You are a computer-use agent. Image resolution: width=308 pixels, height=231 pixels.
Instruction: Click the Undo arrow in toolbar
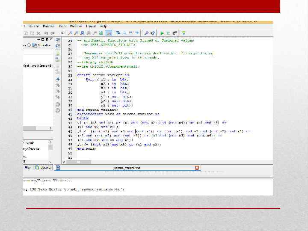coord(47,33)
